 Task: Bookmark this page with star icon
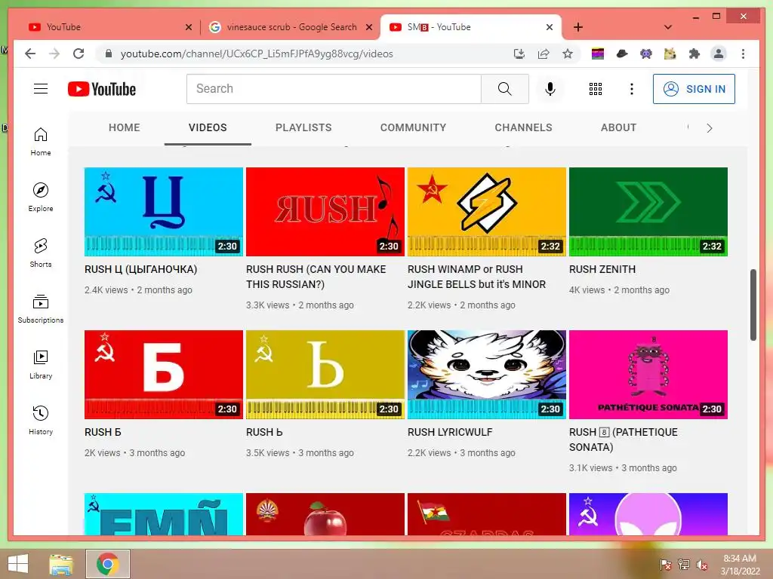[x=568, y=54]
